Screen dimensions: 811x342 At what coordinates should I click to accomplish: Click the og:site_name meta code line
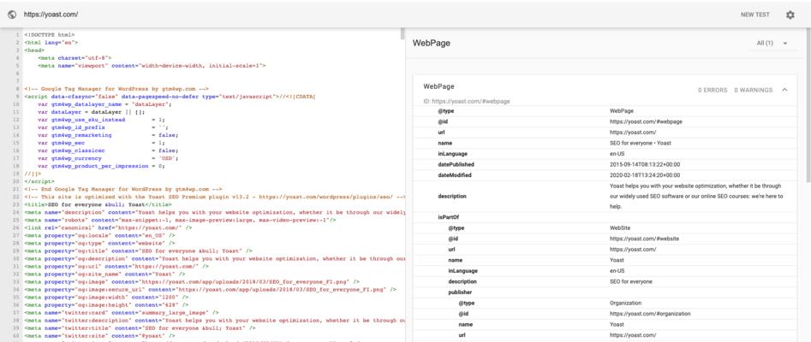(104, 274)
